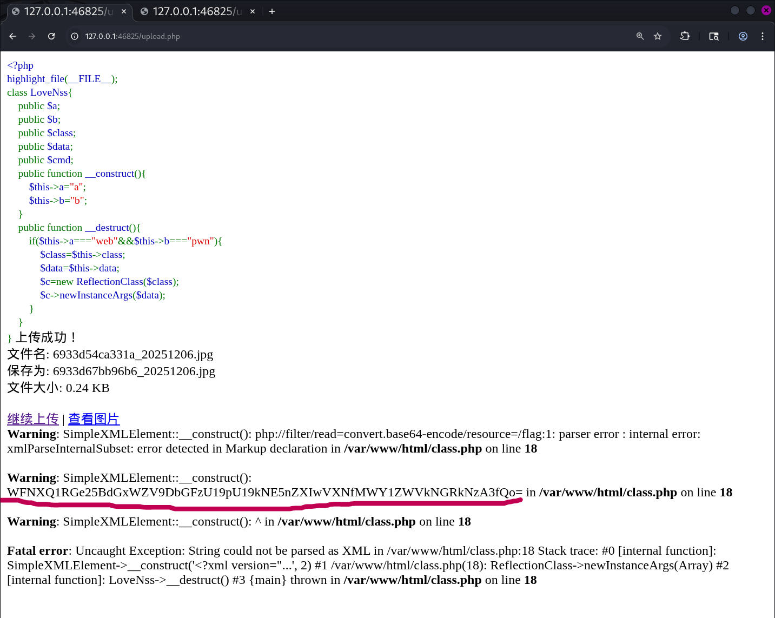The image size is (775, 618).
Task: Select the first 127.0.0.1:46825 tab
Action: tap(65, 11)
